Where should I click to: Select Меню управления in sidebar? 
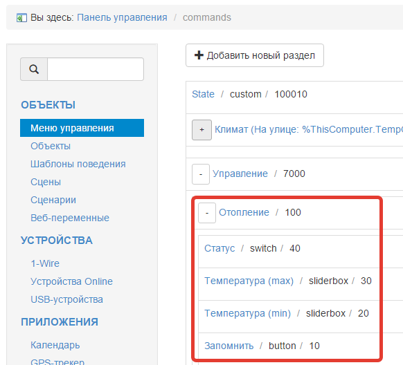click(82, 128)
